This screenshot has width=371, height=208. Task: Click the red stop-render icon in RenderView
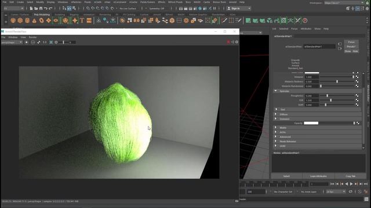click(x=228, y=42)
